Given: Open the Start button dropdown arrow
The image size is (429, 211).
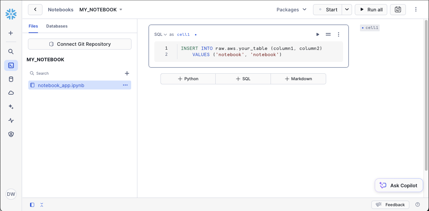Looking at the screenshot, I should [347, 10].
